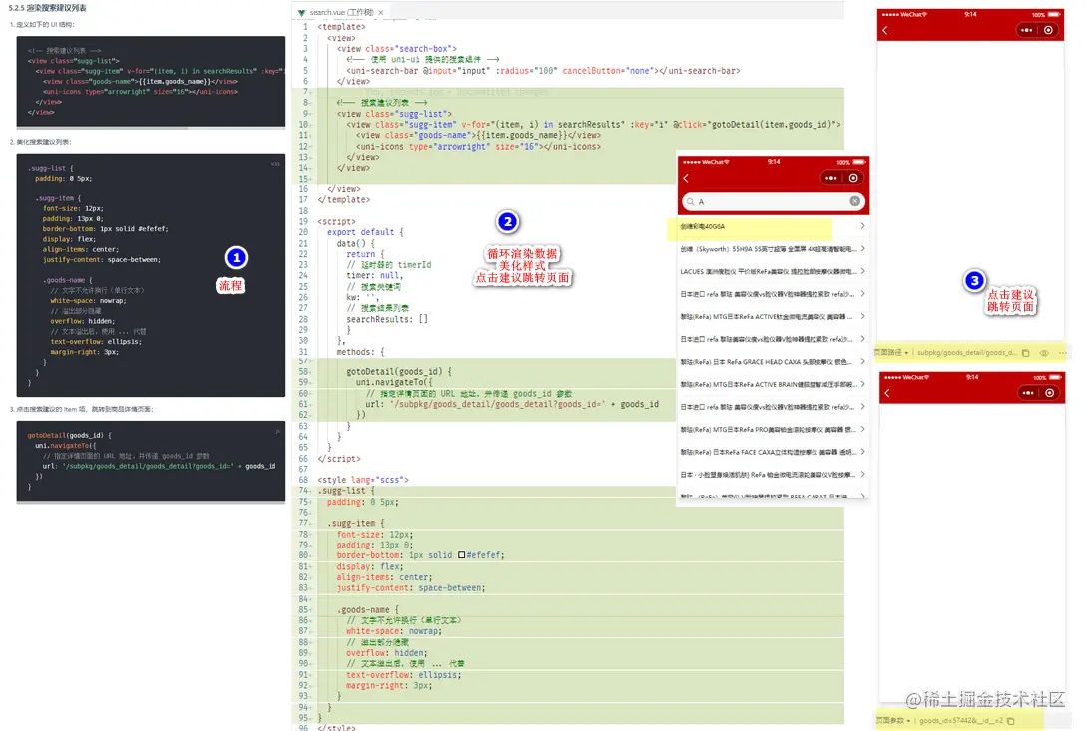The image size is (1087, 731).
Task: Click heading 5.2.5 渲染搜索建议列表
Action: [x=48, y=8]
